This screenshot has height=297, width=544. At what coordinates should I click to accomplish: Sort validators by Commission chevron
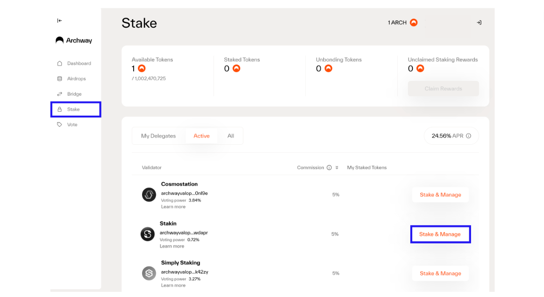(337, 168)
